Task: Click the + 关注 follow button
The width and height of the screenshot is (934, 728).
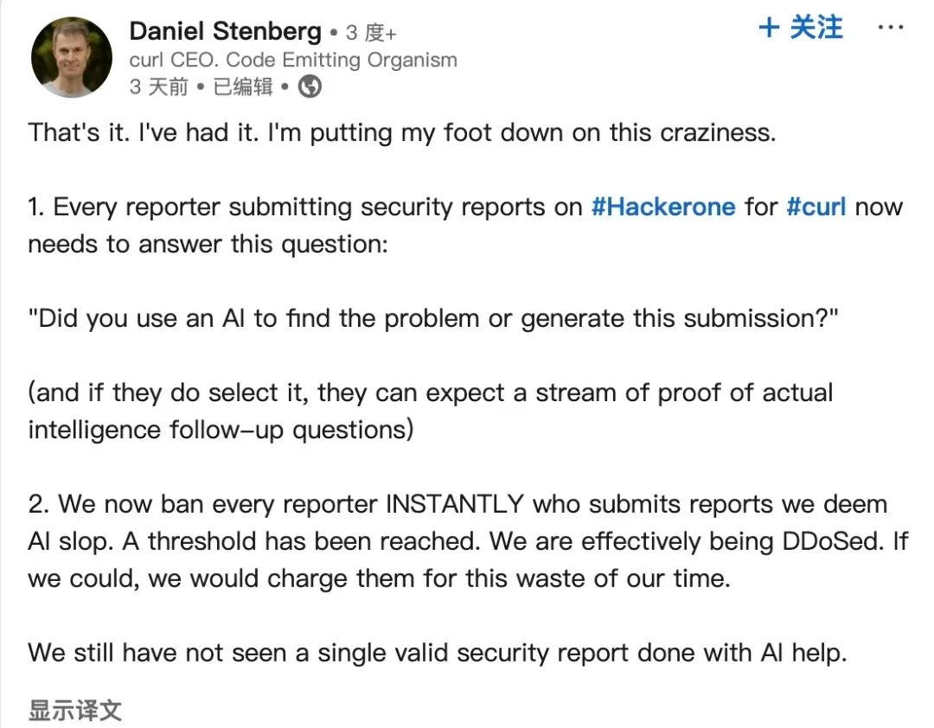Action: click(x=801, y=28)
